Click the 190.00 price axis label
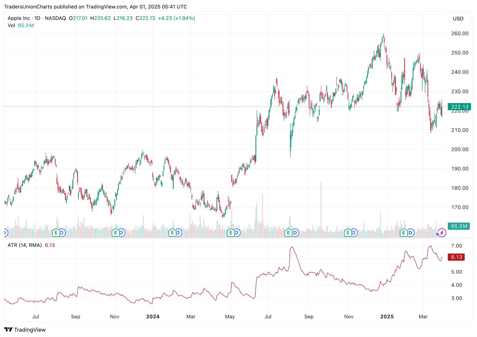This screenshot has width=477, height=337. 460,168
